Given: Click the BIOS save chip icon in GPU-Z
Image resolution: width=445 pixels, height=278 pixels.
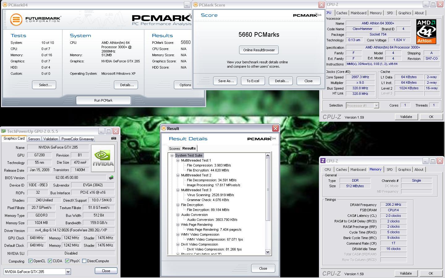Looking at the screenshot, I should pos(111,178).
